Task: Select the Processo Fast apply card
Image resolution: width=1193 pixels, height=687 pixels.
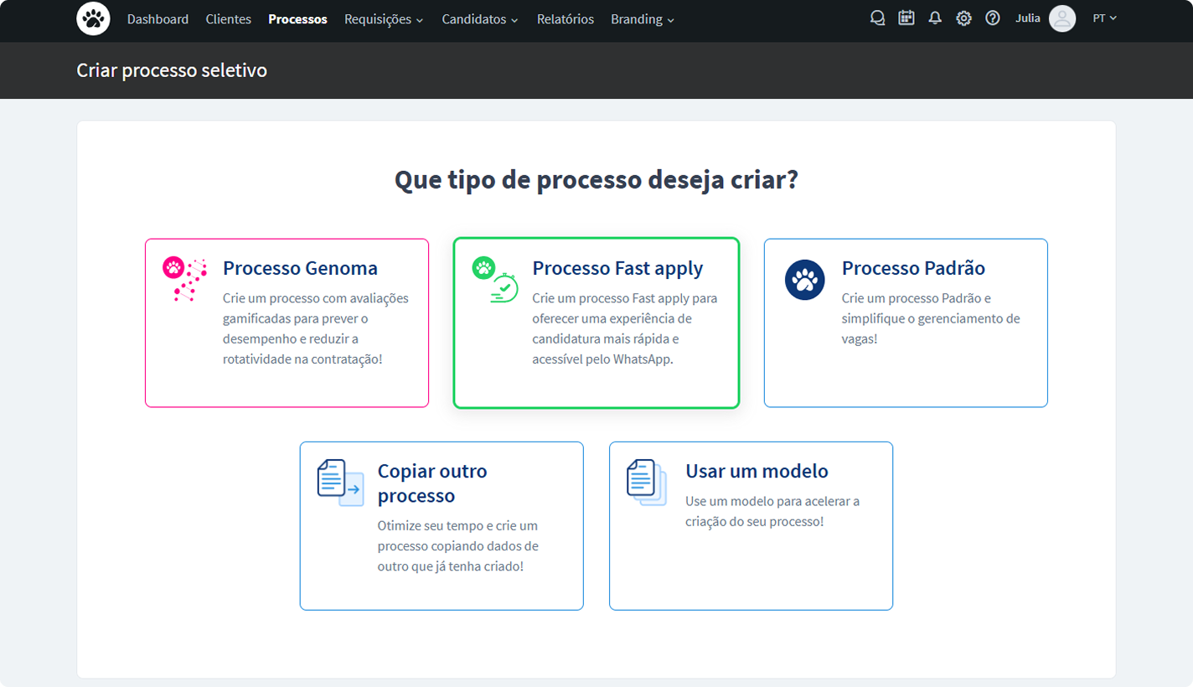Action: point(596,323)
